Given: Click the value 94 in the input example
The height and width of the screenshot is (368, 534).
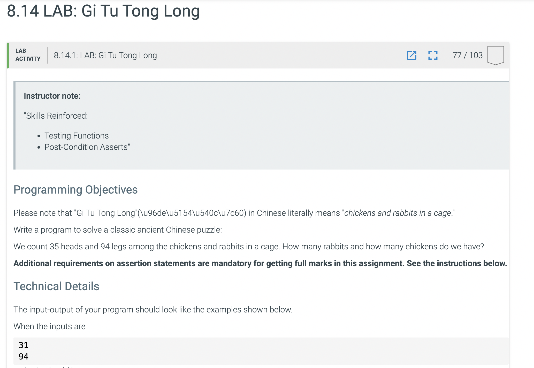Looking at the screenshot, I should pyautogui.click(x=23, y=356).
